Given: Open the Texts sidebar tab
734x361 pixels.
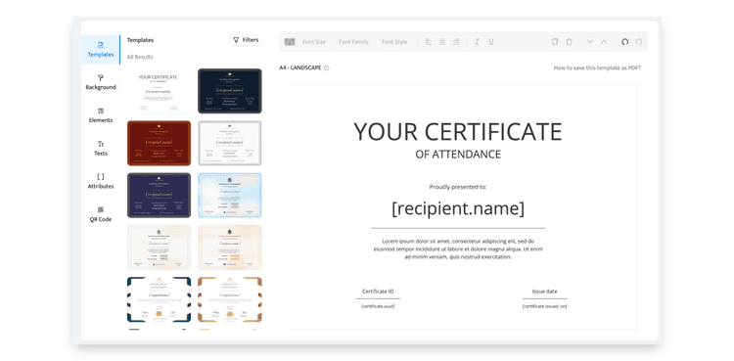Looking at the screenshot, I should tap(101, 149).
